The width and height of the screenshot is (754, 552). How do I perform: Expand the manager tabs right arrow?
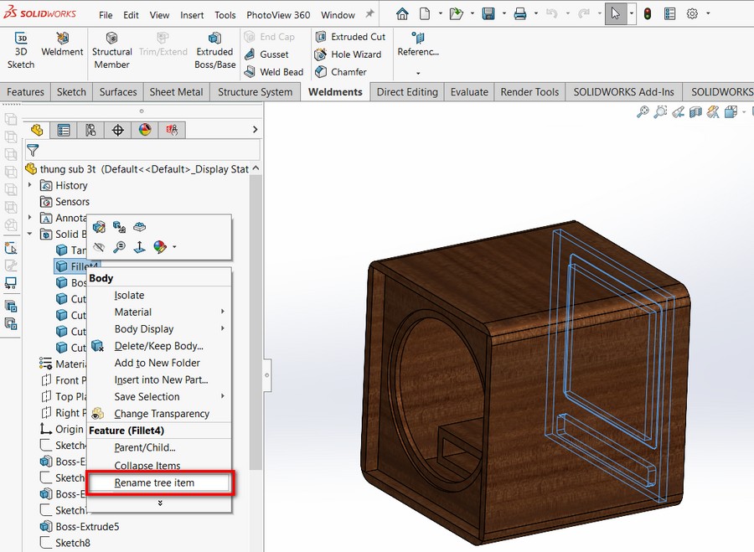pyautogui.click(x=255, y=129)
